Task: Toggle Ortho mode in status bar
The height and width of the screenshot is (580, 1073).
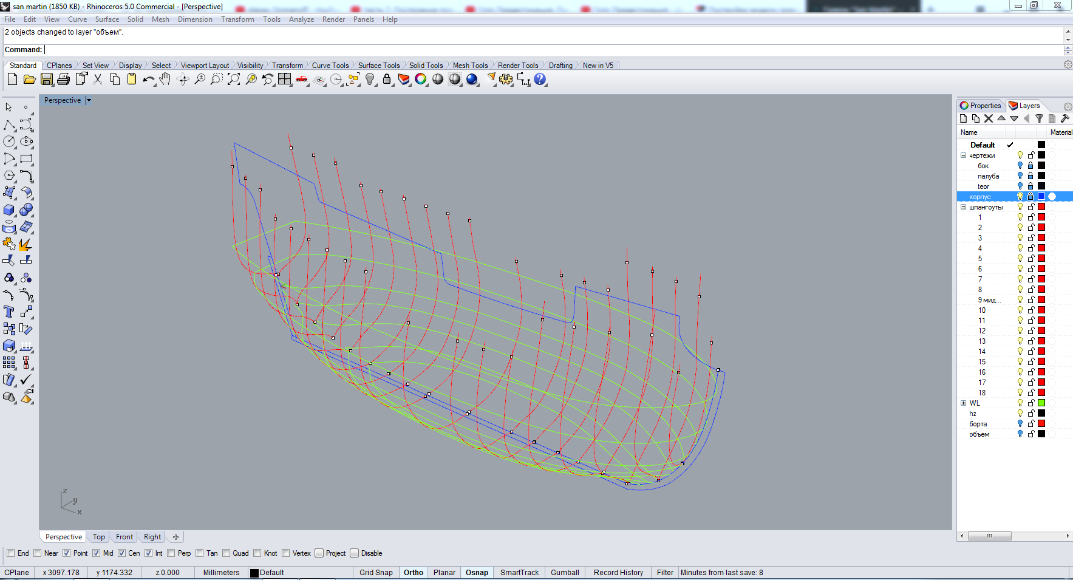Action: click(414, 573)
